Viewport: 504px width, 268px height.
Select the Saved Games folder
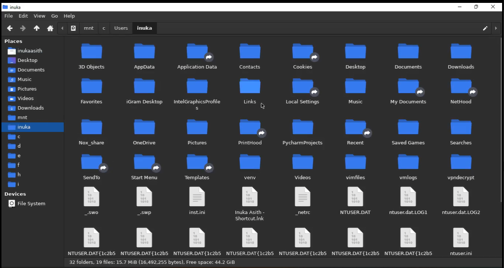[x=408, y=132]
